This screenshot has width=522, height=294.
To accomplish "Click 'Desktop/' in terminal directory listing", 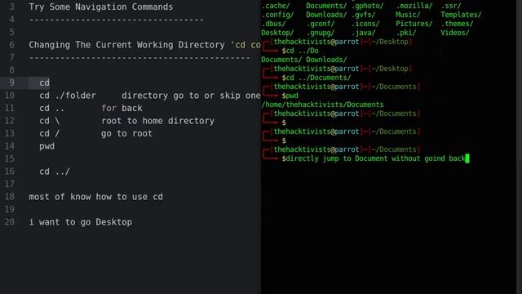I will pyautogui.click(x=277, y=33).
